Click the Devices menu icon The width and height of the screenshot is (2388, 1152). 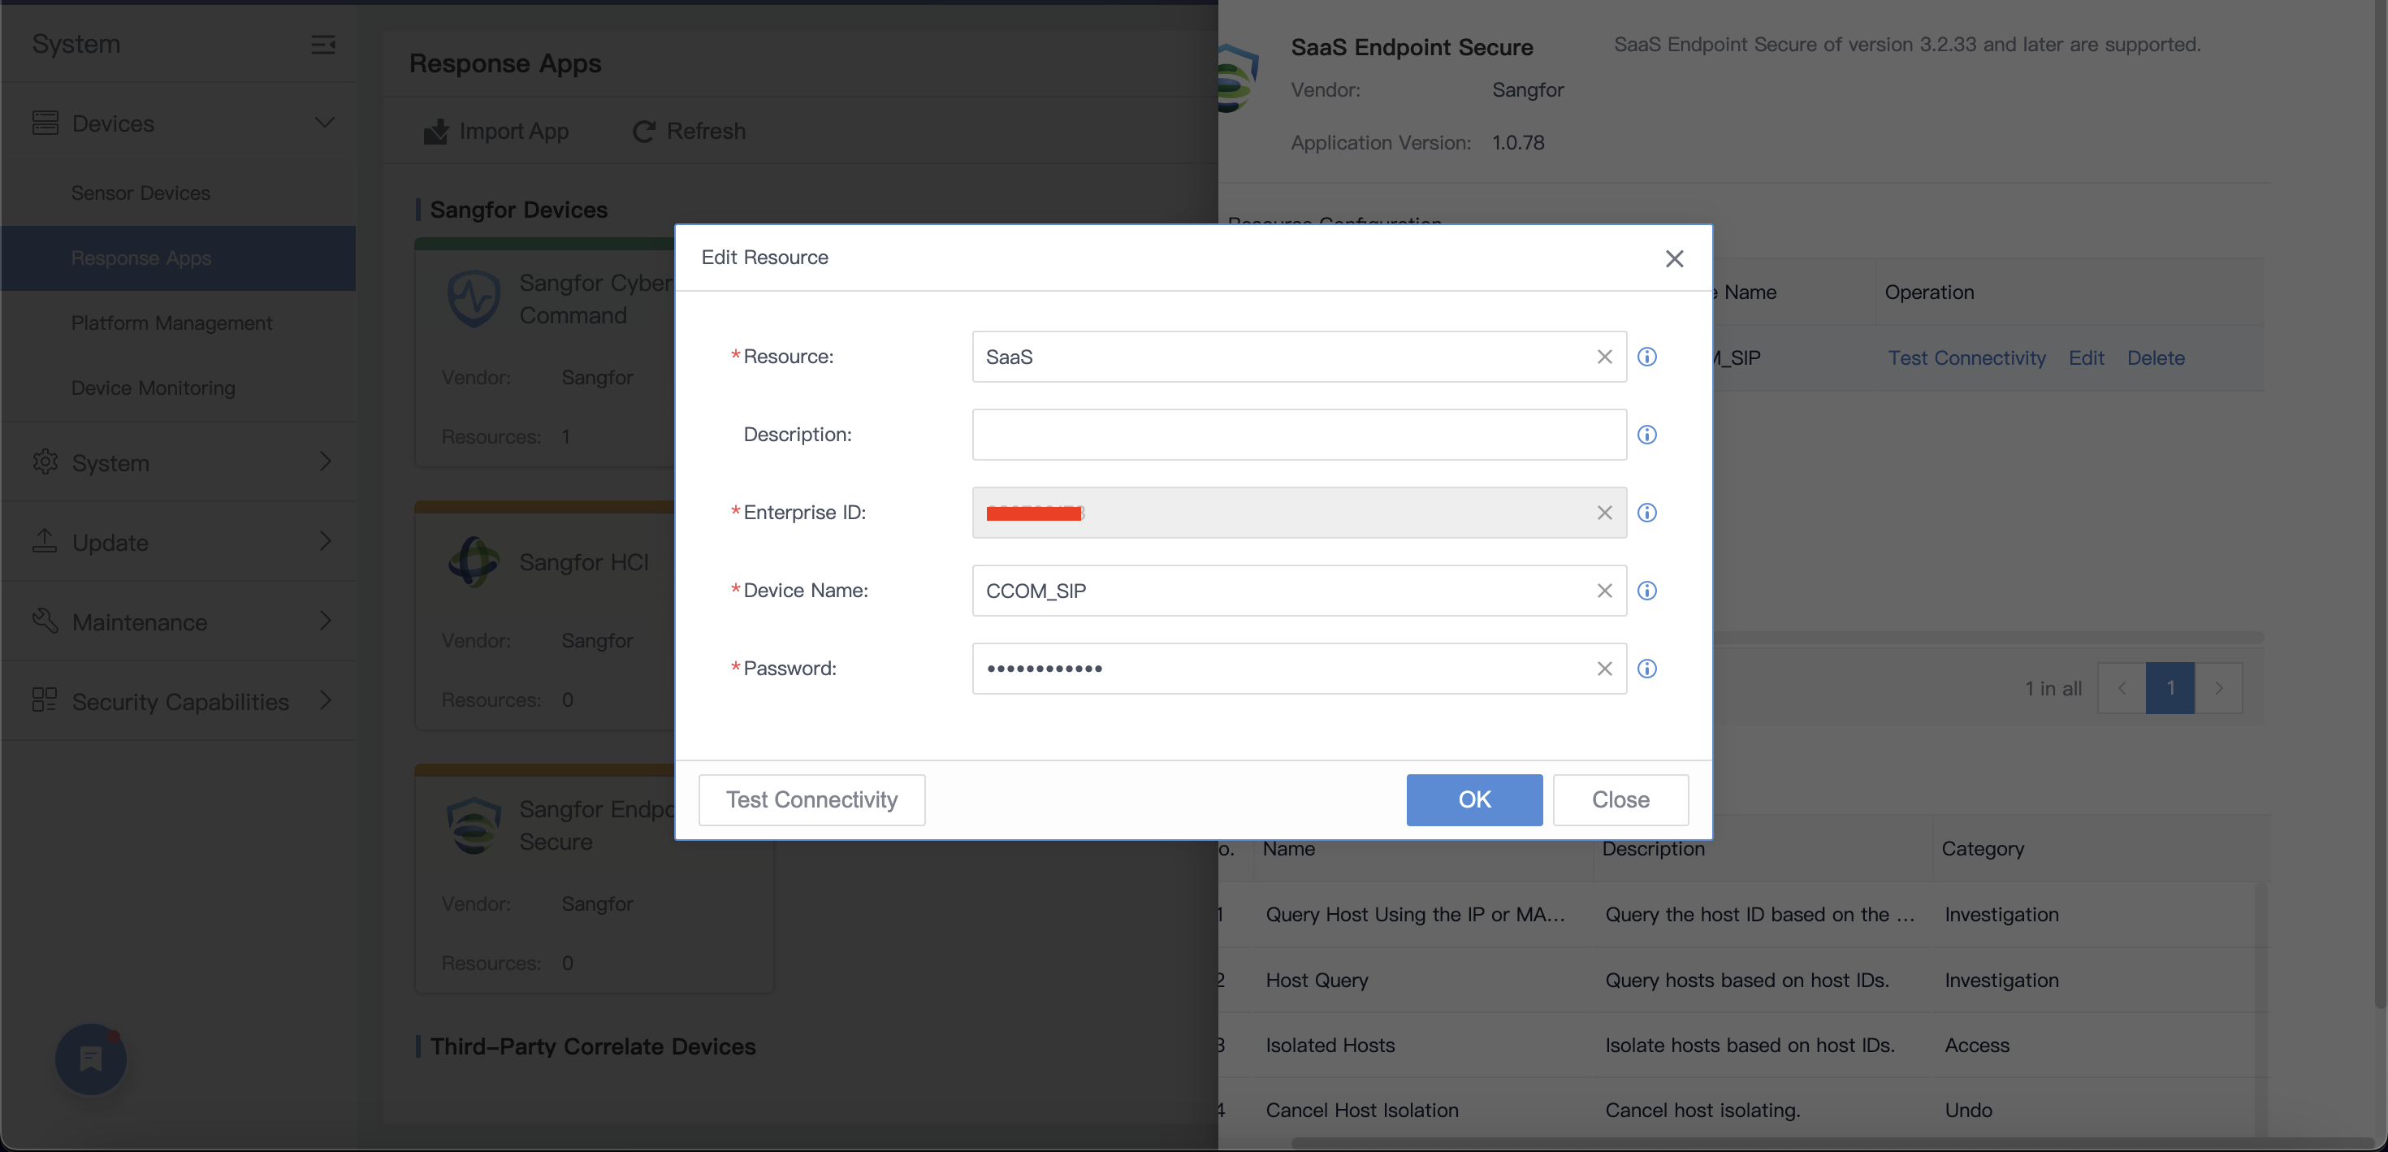tap(45, 123)
